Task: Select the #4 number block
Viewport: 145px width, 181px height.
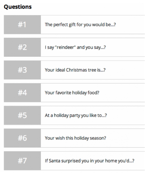Action: [22, 93]
